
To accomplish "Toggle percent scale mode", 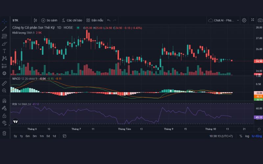I will point(241,136).
